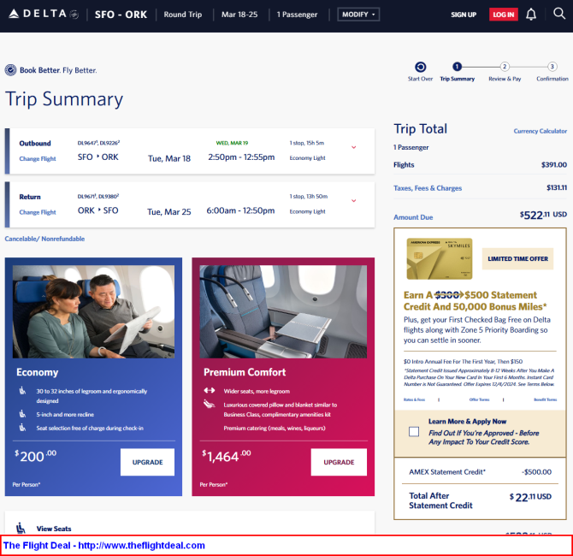This screenshot has width=573, height=556.
Task: Open Taxes, Fees & Charges link
Action: [428, 188]
